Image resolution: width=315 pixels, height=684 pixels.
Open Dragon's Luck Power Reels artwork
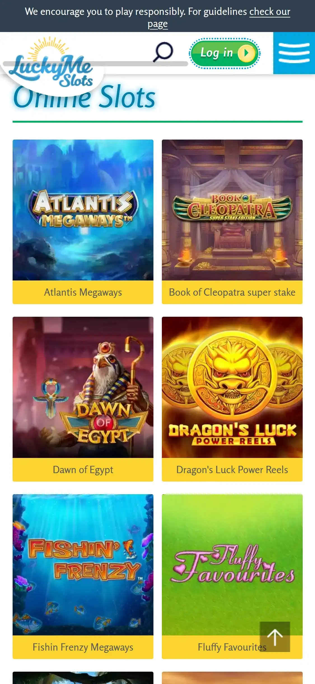coord(232,387)
